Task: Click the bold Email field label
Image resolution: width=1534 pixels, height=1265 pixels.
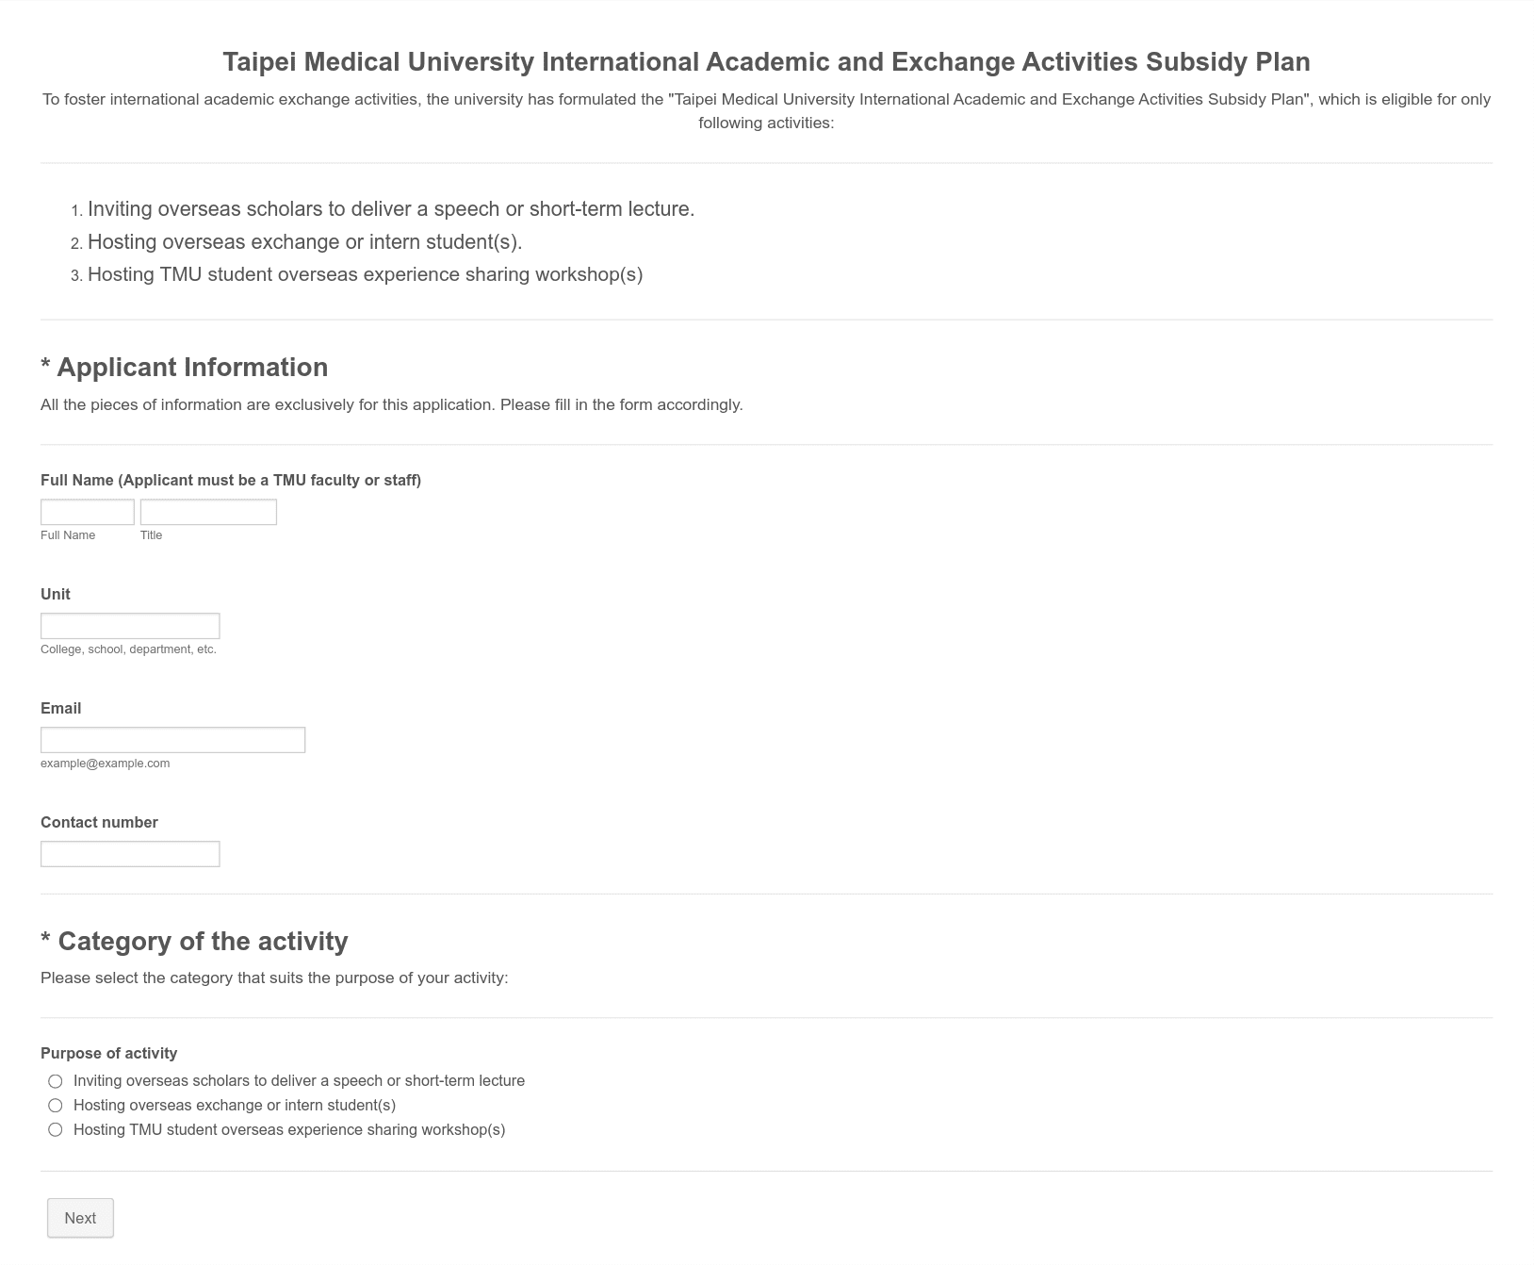Action: coord(60,709)
